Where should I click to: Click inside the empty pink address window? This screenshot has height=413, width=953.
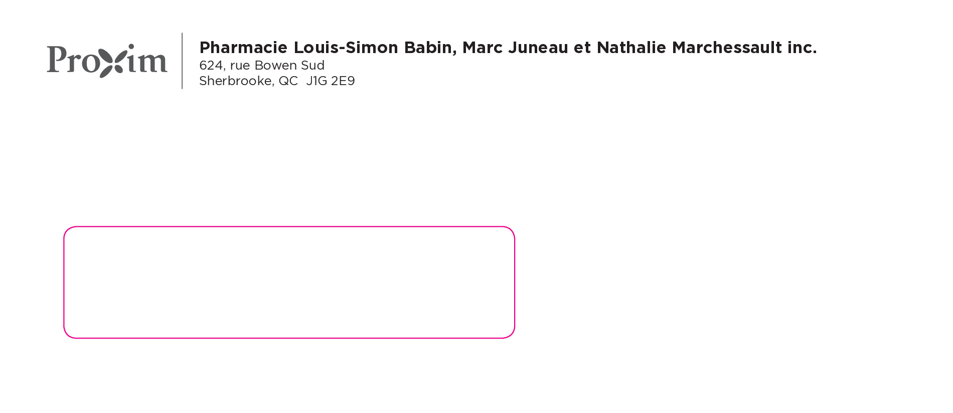pyautogui.click(x=289, y=282)
